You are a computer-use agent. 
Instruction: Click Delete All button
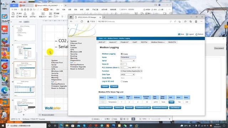click(119, 107)
